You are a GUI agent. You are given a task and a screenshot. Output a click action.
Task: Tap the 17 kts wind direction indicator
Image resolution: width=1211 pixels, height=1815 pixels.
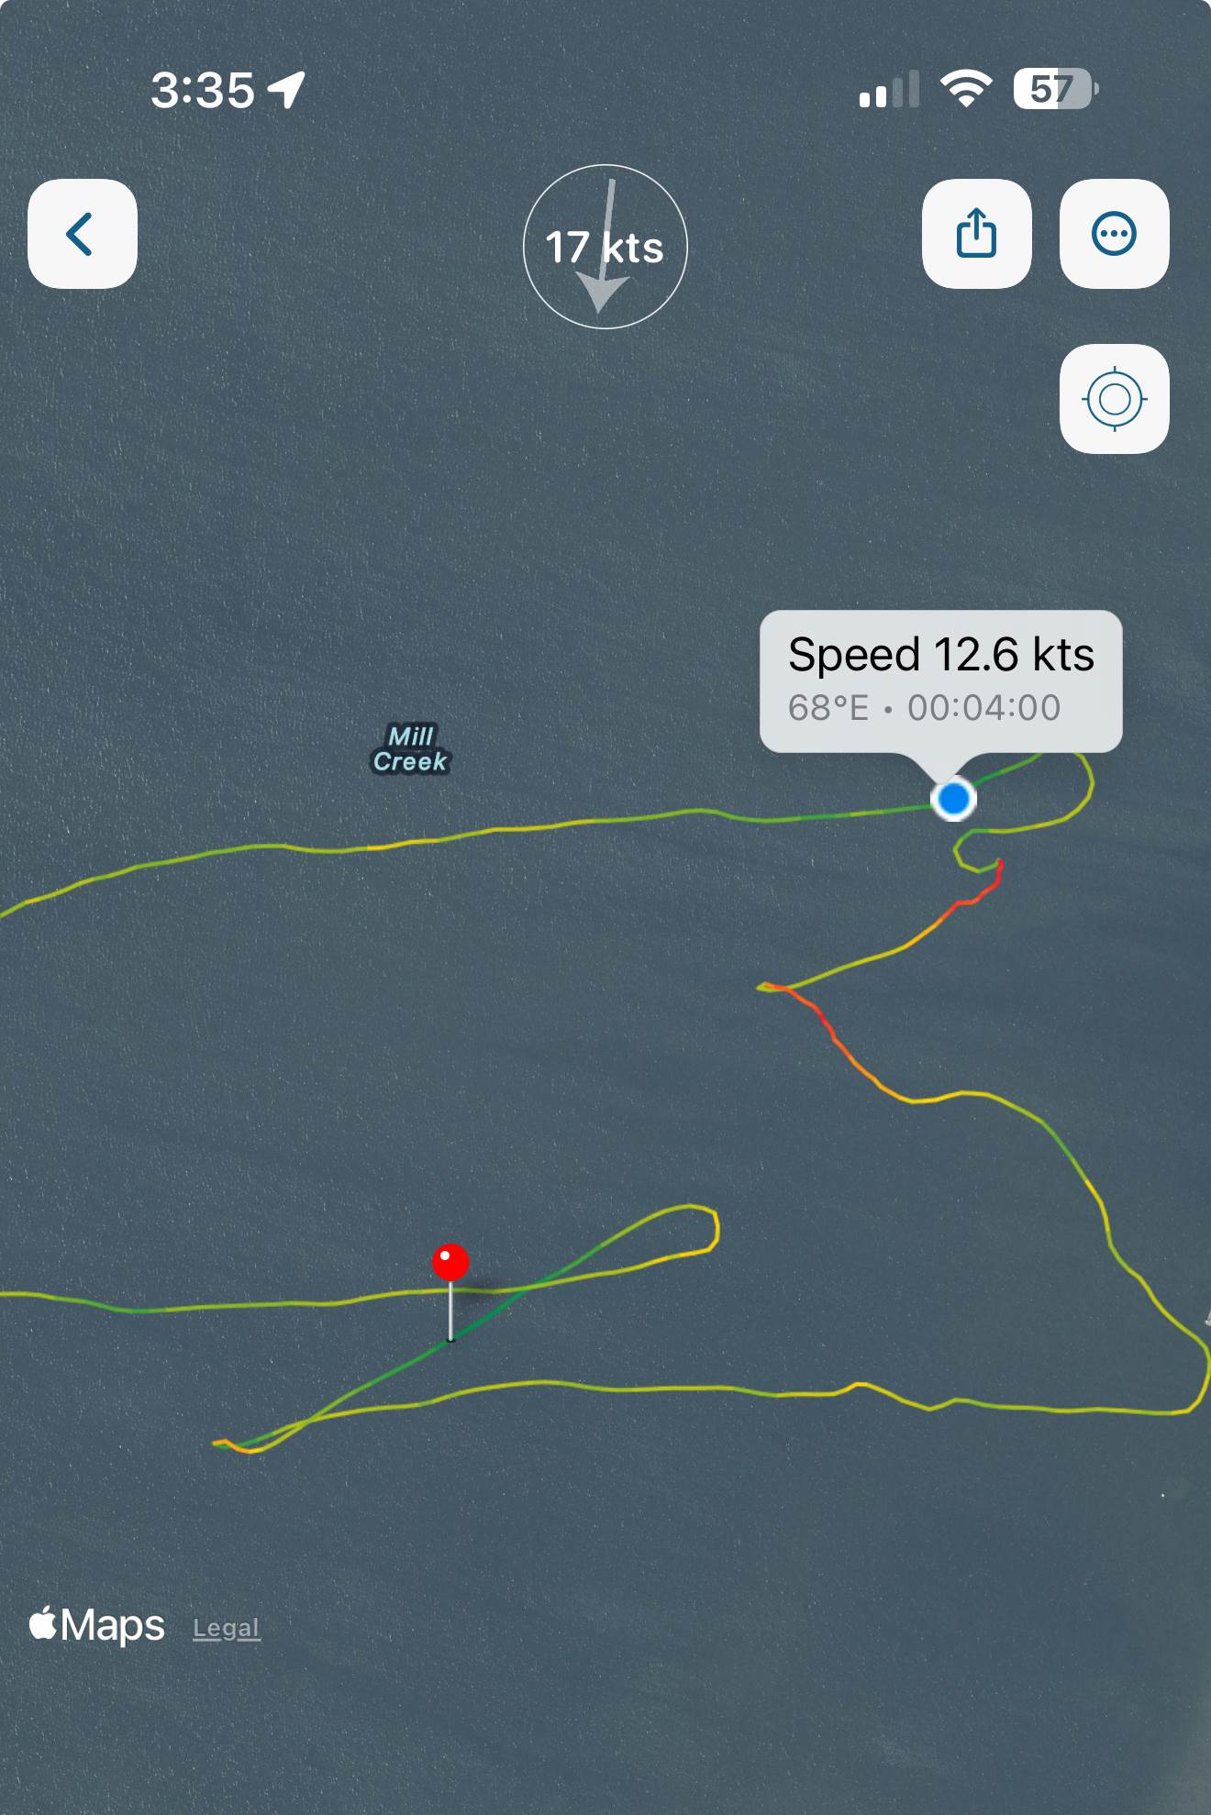point(605,247)
